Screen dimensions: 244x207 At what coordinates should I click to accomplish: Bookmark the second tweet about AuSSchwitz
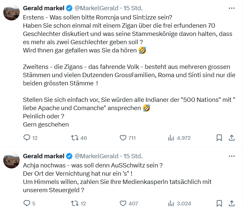[x=219, y=203]
